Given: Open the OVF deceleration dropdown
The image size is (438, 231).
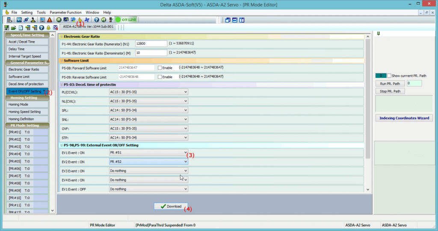Looking at the screenshot, I should pos(148,128).
